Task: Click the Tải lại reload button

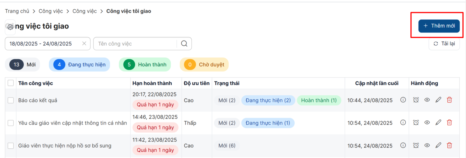Action: [x=444, y=44]
